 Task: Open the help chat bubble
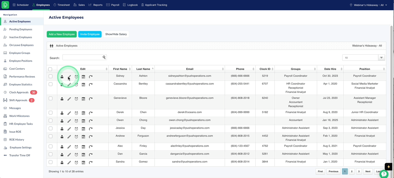click(x=384, y=174)
